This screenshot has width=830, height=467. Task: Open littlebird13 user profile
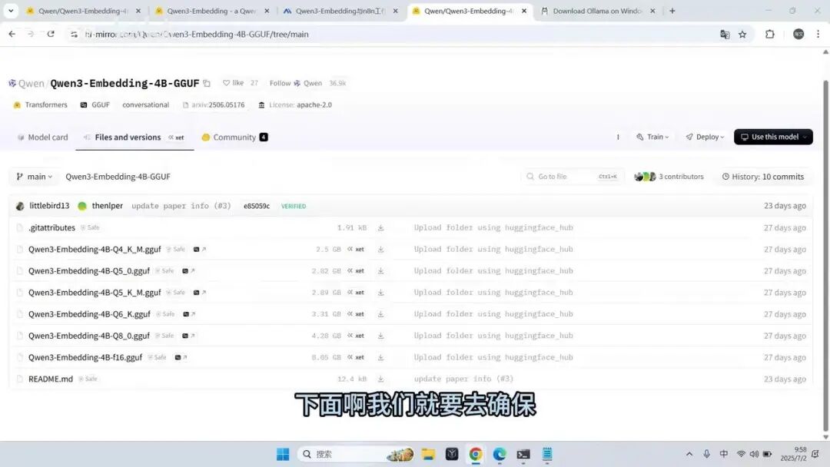point(49,206)
